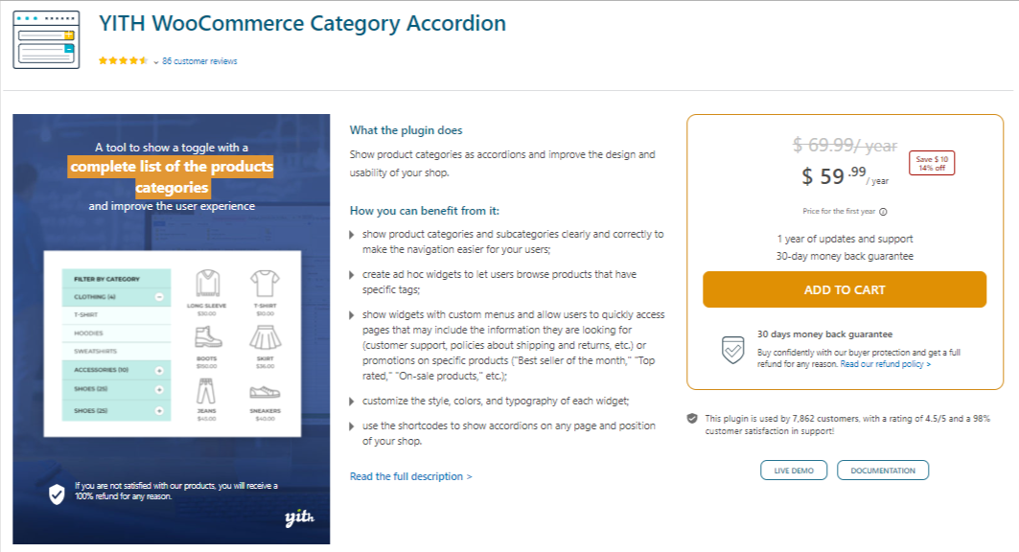Open the LIVE DEMO page
Viewport: 1019px width, 552px height.
(x=793, y=470)
